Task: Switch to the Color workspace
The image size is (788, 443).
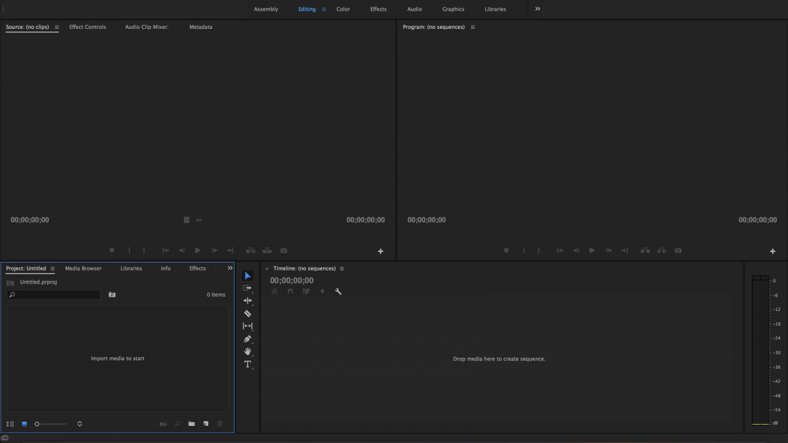Action: click(x=343, y=9)
